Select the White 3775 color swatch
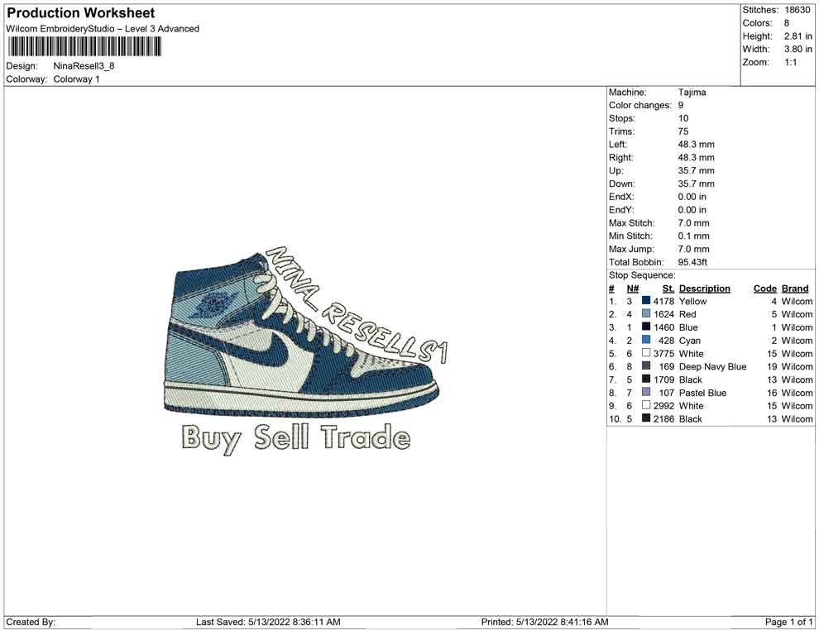 pyautogui.click(x=646, y=353)
